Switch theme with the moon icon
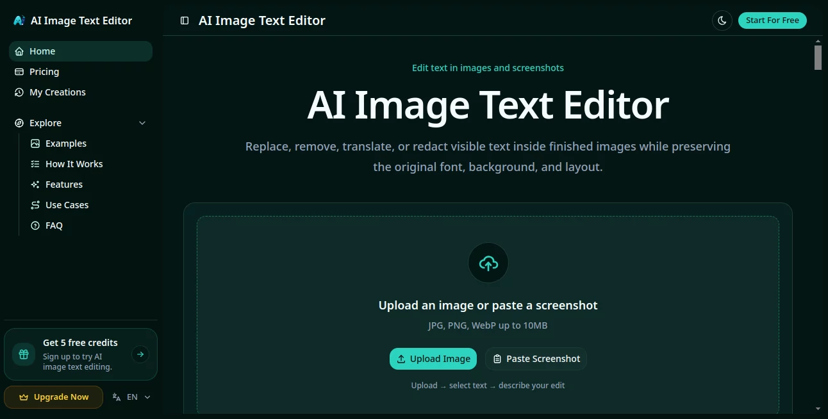The image size is (828, 419). 722,21
